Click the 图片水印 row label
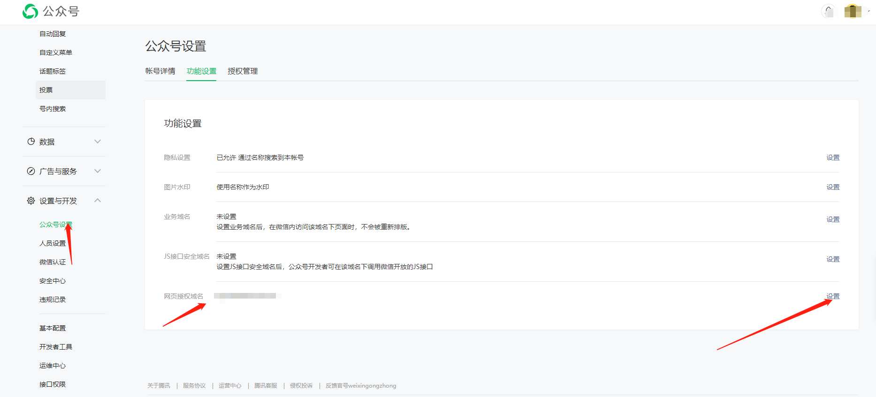Image resolution: width=876 pixels, height=397 pixels. point(177,187)
